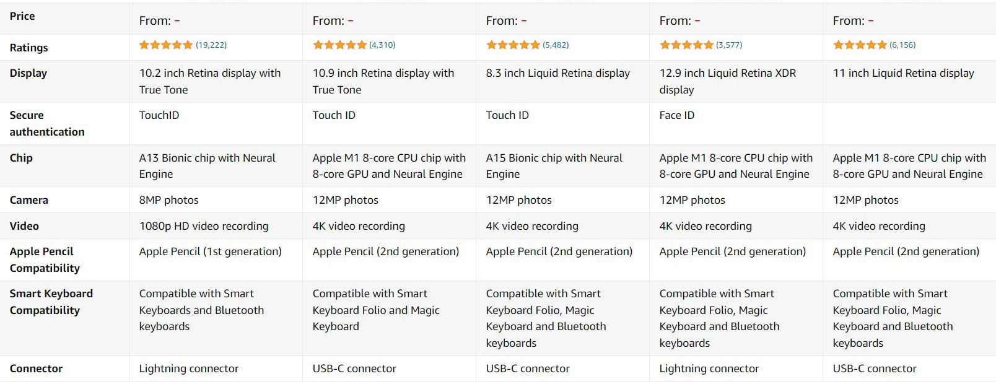The image size is (996, 384).
Task: Click the star rating icon beside 4,310 reviews
Action: click(x=339, y=45)
